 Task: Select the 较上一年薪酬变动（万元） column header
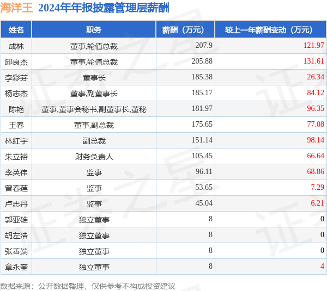click(x=271, y=30)
